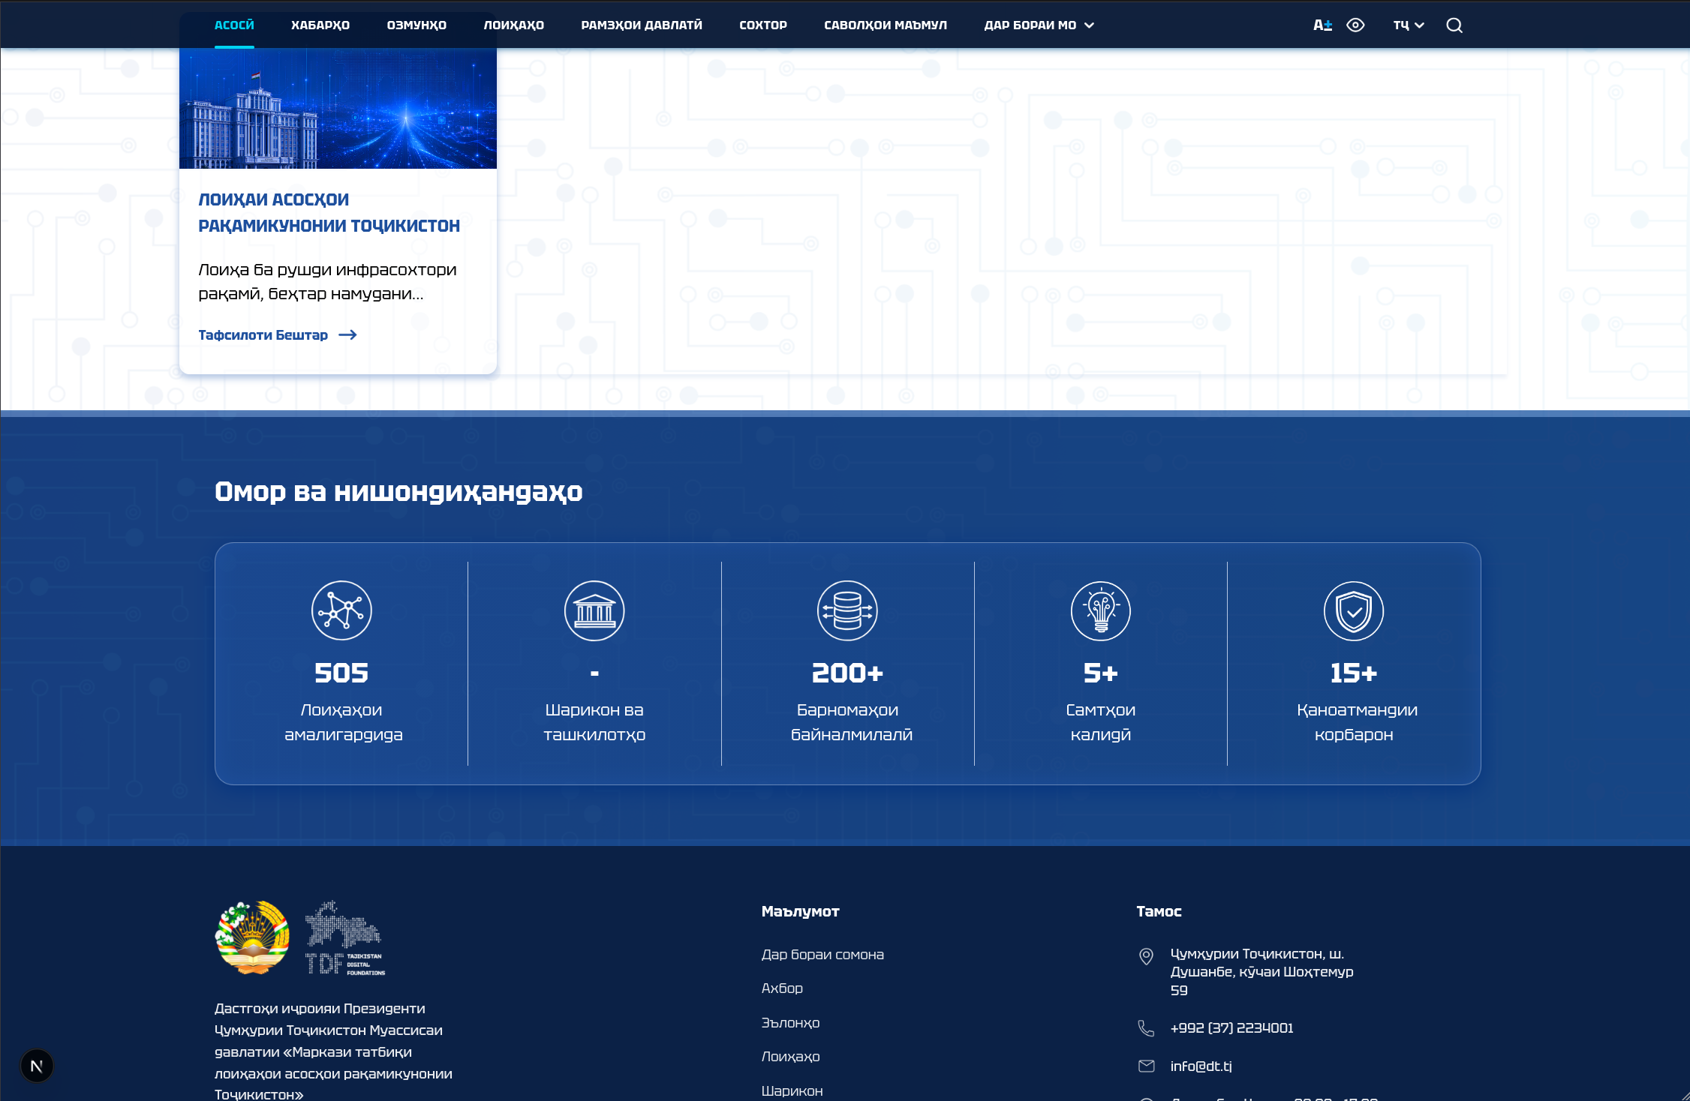Open the ЛОИҲАҲО navigation tab
The width and height of the screenshot is (1690, 1101).
tap(514, 25)
